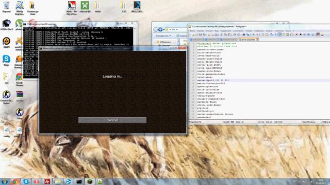Click the server-ip=25.191.31.251 line
330x185 pixels.
coord(213,80)
